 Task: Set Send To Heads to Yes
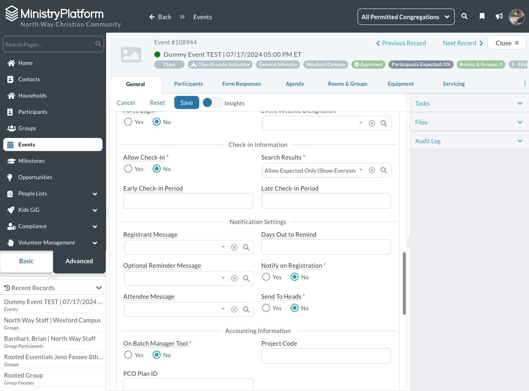pyautogui.click(x=266, y=308)
